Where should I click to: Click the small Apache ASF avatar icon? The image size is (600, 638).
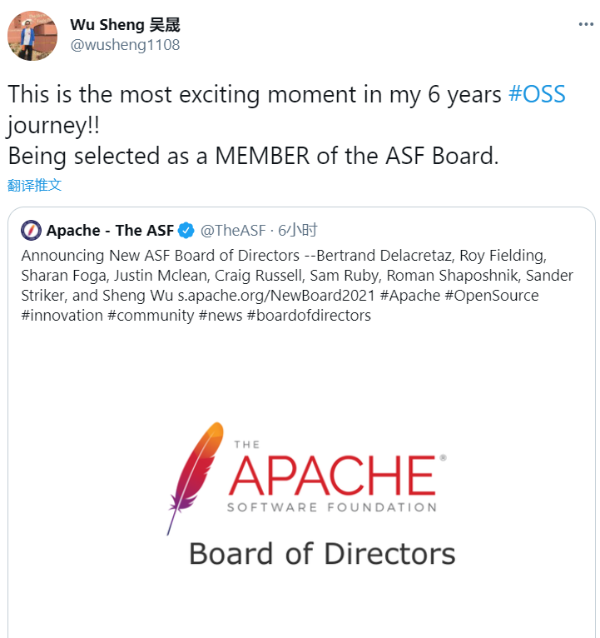point(31,231)
